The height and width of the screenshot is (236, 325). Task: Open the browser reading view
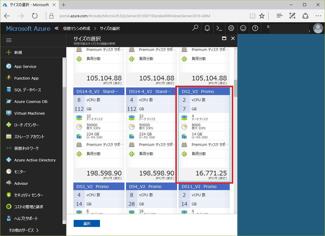[252, 16]
